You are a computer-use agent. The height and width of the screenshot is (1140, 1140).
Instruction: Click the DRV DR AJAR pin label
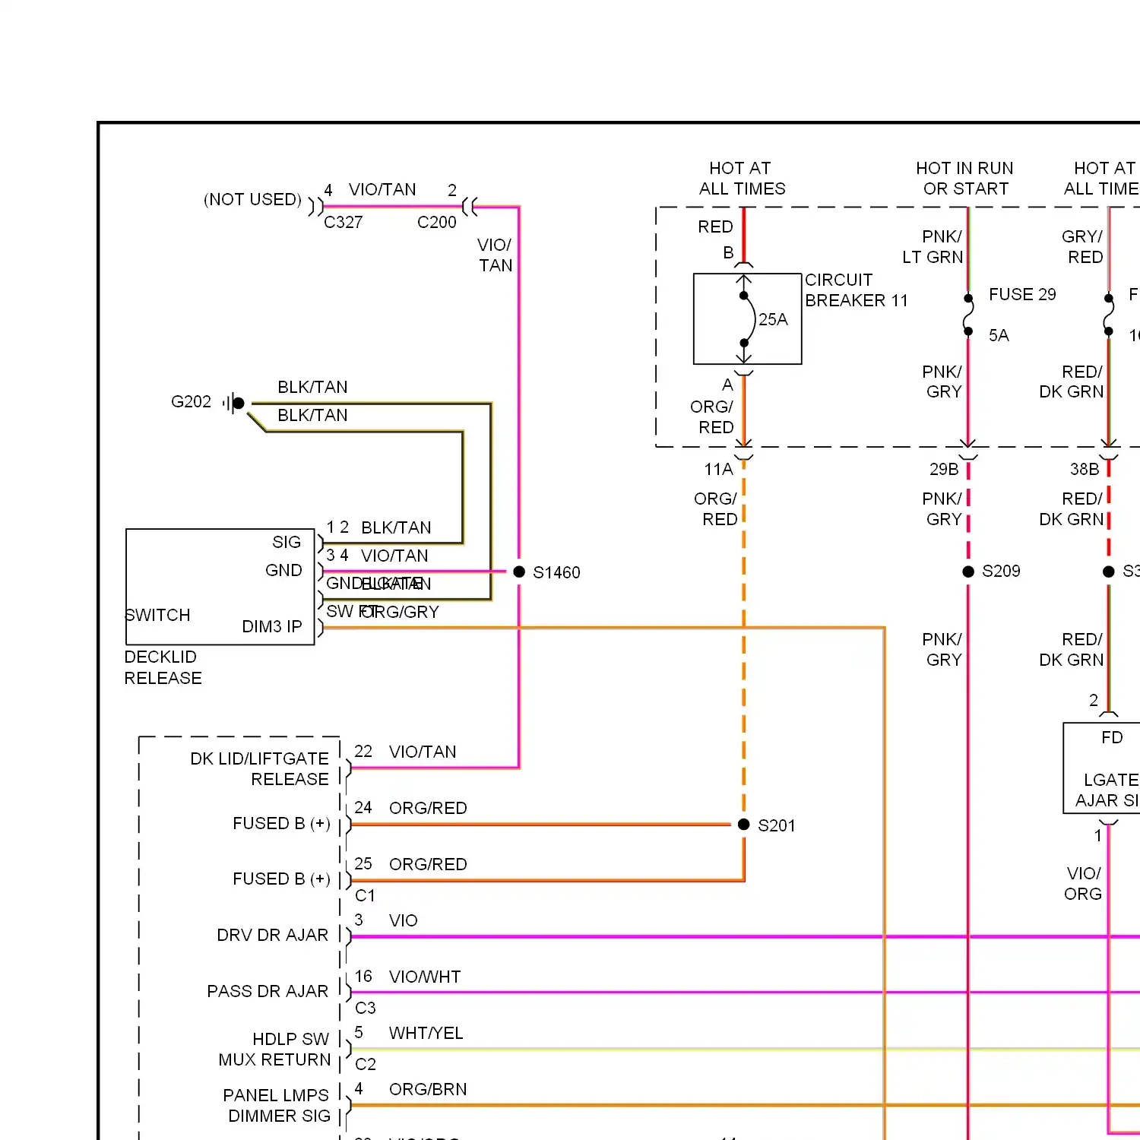pyautogui.click(x=272, y=935)
